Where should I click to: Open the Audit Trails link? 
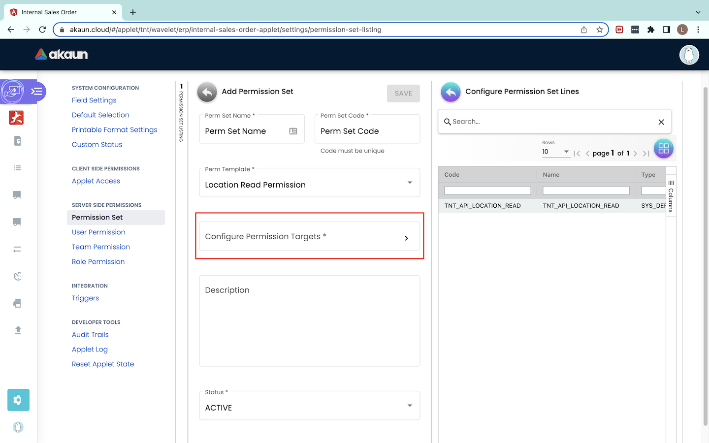click(x=90, y=335)
